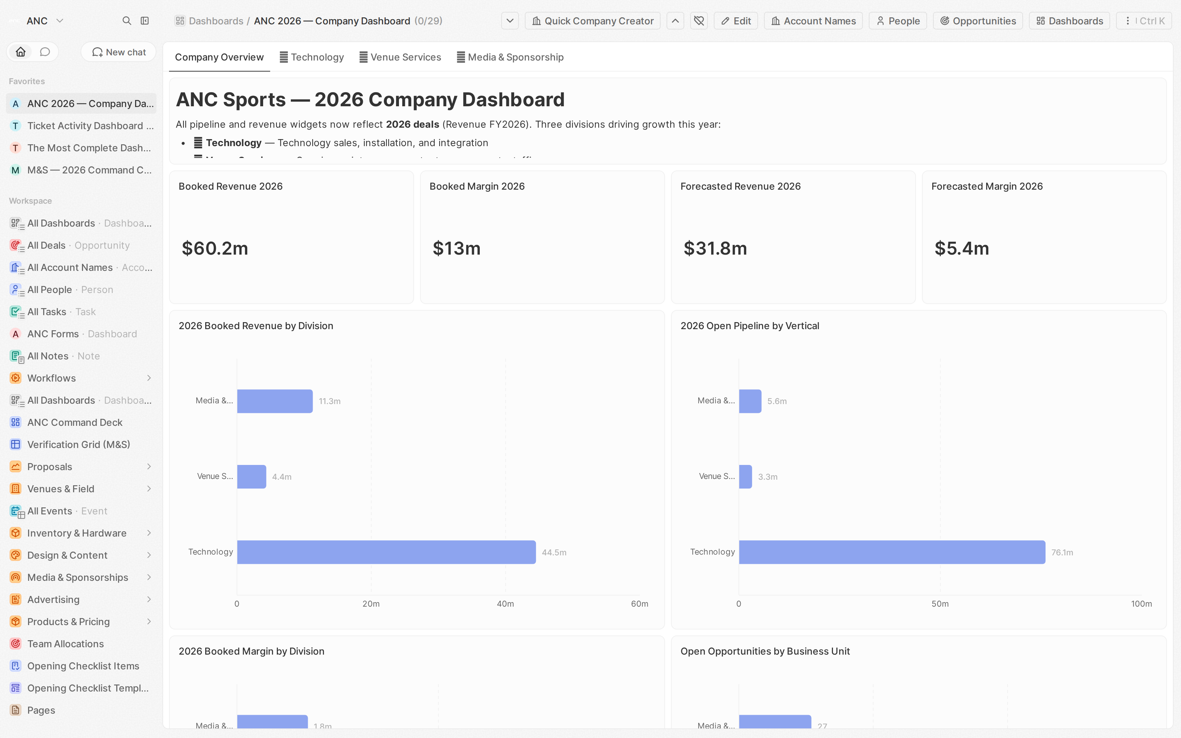This screenshot has width=1181, height=738.
Task: Click the Opening Checklist Templates icon
Action: [x=16, y=688]
